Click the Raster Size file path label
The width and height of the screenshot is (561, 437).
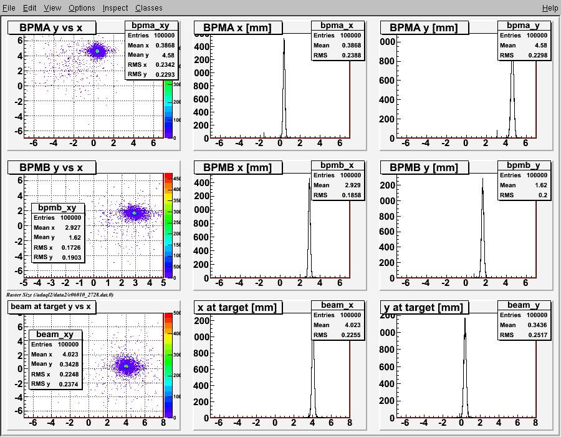[60, 295]
